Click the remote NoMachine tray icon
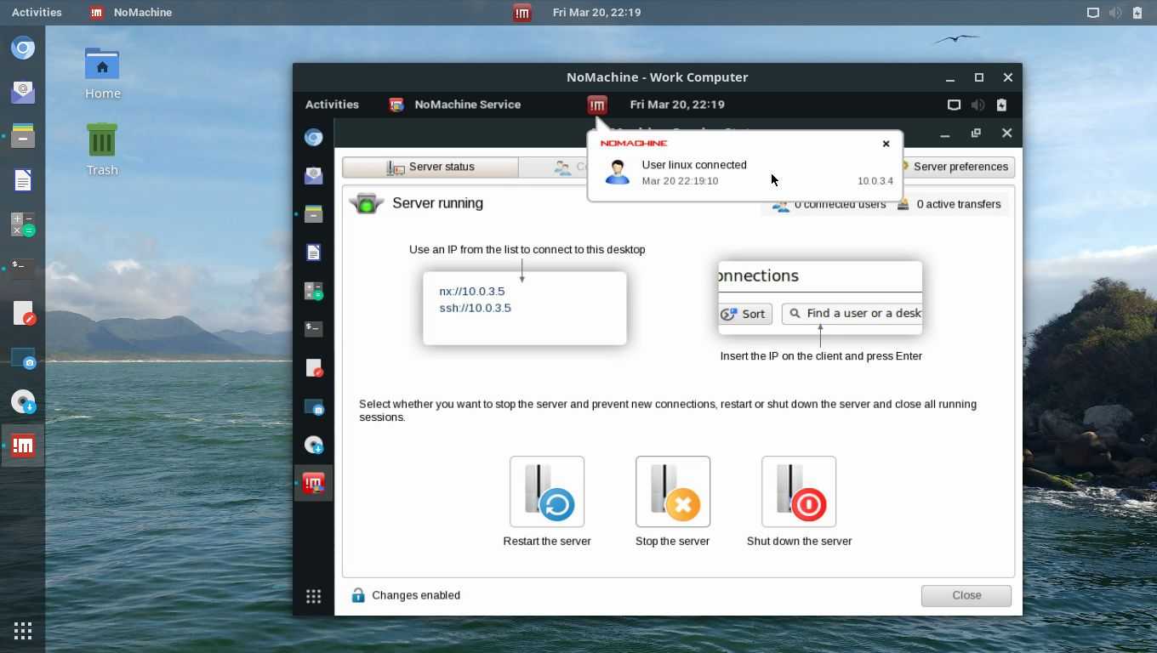This screenshot has width=1157, height=653. pos(597,105)
